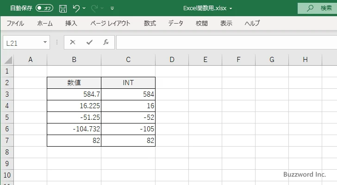Viewport: 337px width, 185px height.
Task: Click the Select All corner triangle
Action: [x=8, y=60]
